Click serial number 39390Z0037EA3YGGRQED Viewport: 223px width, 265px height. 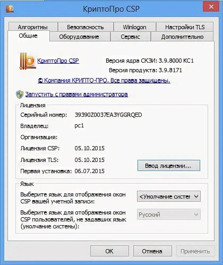pos(108,115)
